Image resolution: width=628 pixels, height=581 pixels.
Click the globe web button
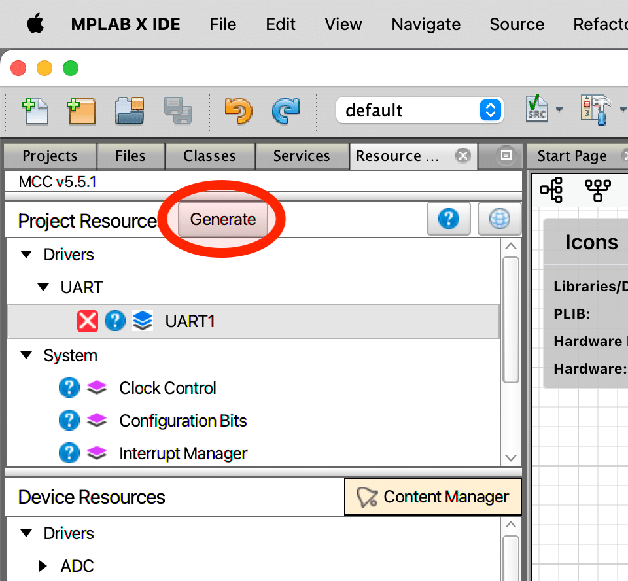click(499, 219)
